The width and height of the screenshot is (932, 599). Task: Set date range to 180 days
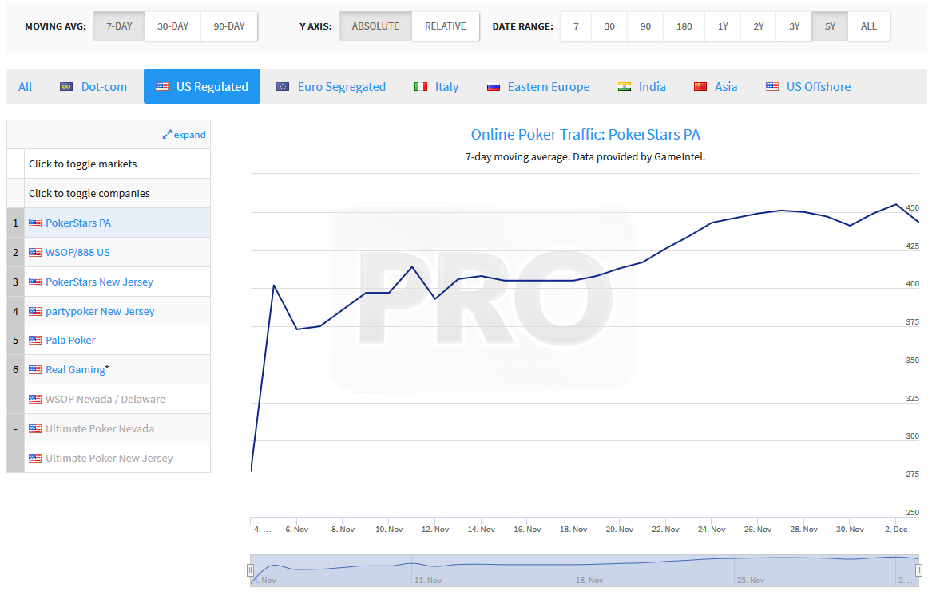684,26
